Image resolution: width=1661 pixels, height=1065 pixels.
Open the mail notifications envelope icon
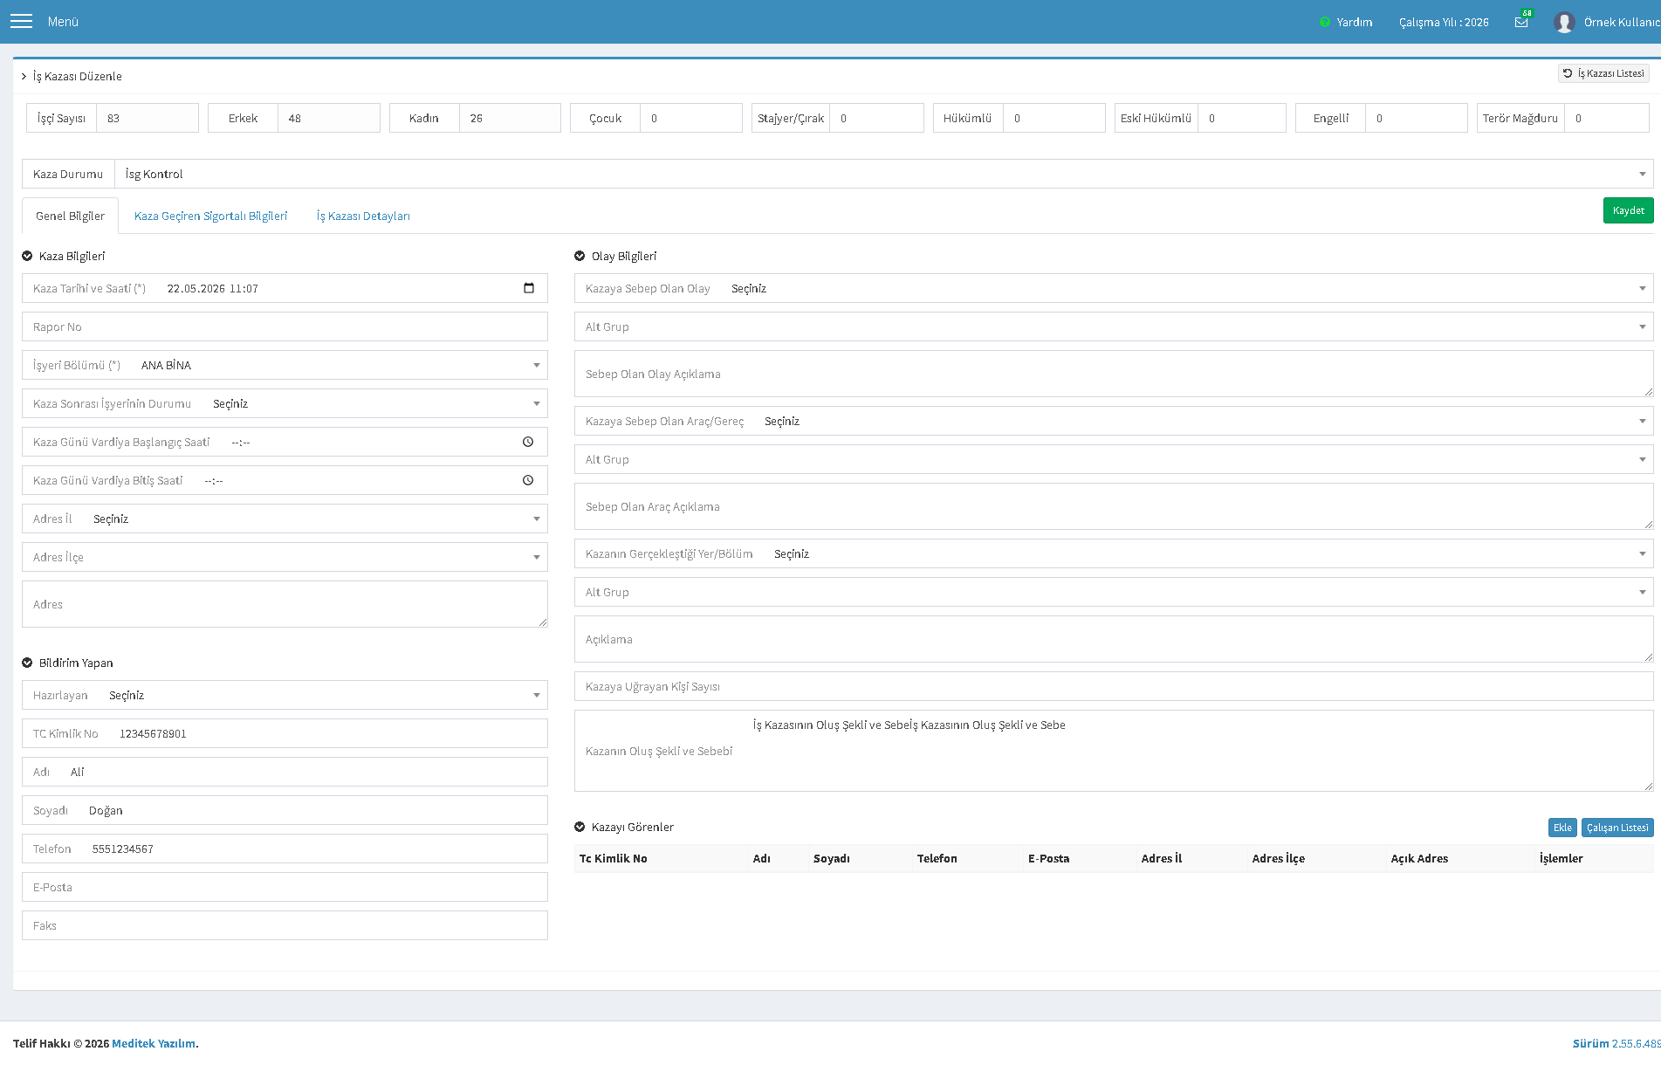click(x=1521, y=22)
